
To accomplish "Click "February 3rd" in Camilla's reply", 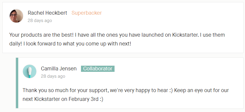I will [83, 99].
